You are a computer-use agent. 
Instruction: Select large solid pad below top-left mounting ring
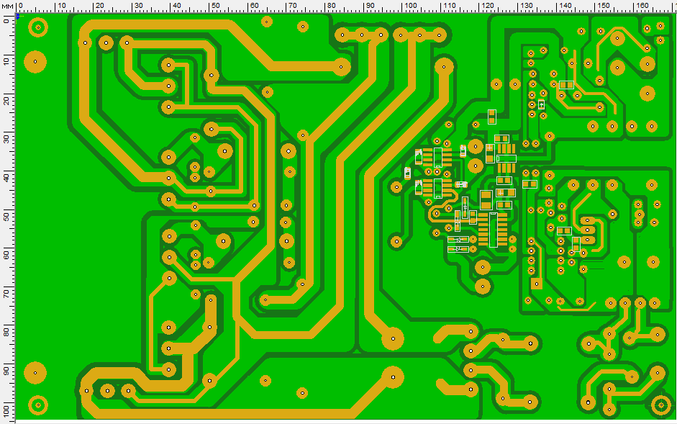[35, 62]
